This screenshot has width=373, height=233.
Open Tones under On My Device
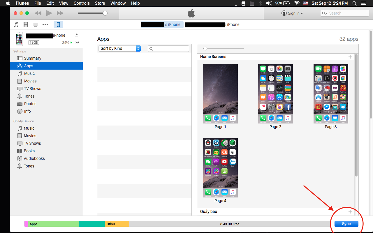pyautogui.click(x=46, y=166)
